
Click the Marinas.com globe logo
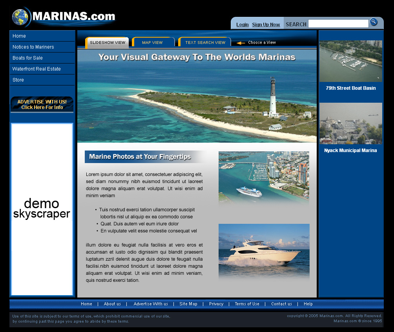tap(20, 17)
